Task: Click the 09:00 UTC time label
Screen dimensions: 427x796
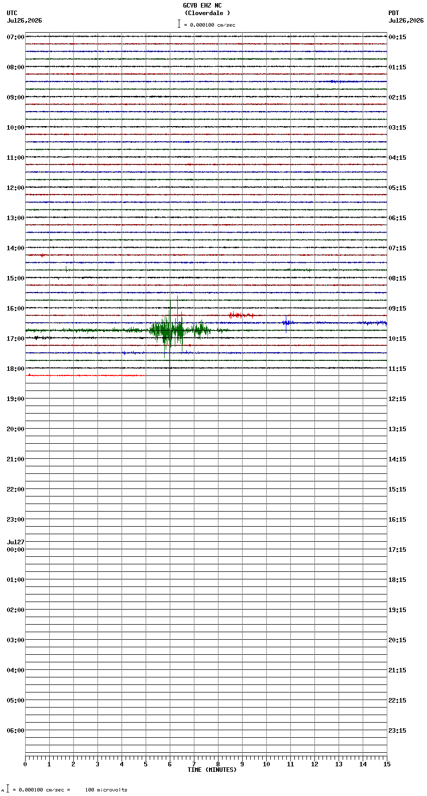Action: 16,97
